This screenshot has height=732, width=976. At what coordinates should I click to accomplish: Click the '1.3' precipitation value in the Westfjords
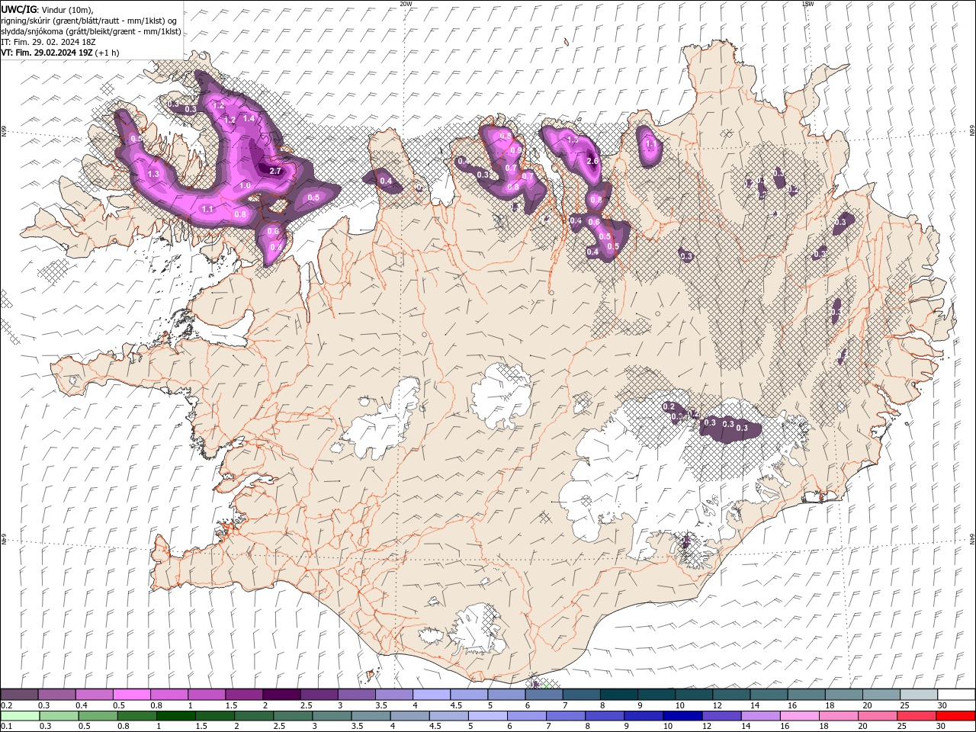153,174
